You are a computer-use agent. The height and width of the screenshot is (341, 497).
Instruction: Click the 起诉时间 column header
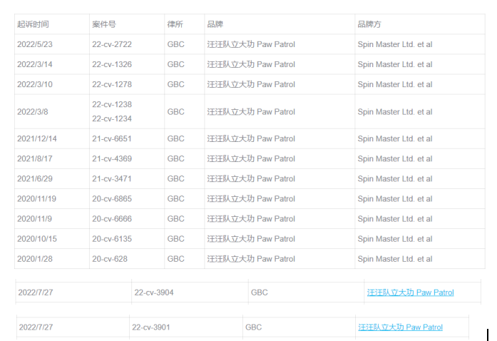point(34,24)
